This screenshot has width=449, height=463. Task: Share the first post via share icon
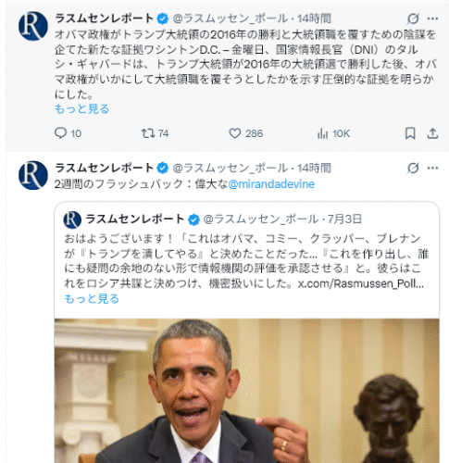432,133
